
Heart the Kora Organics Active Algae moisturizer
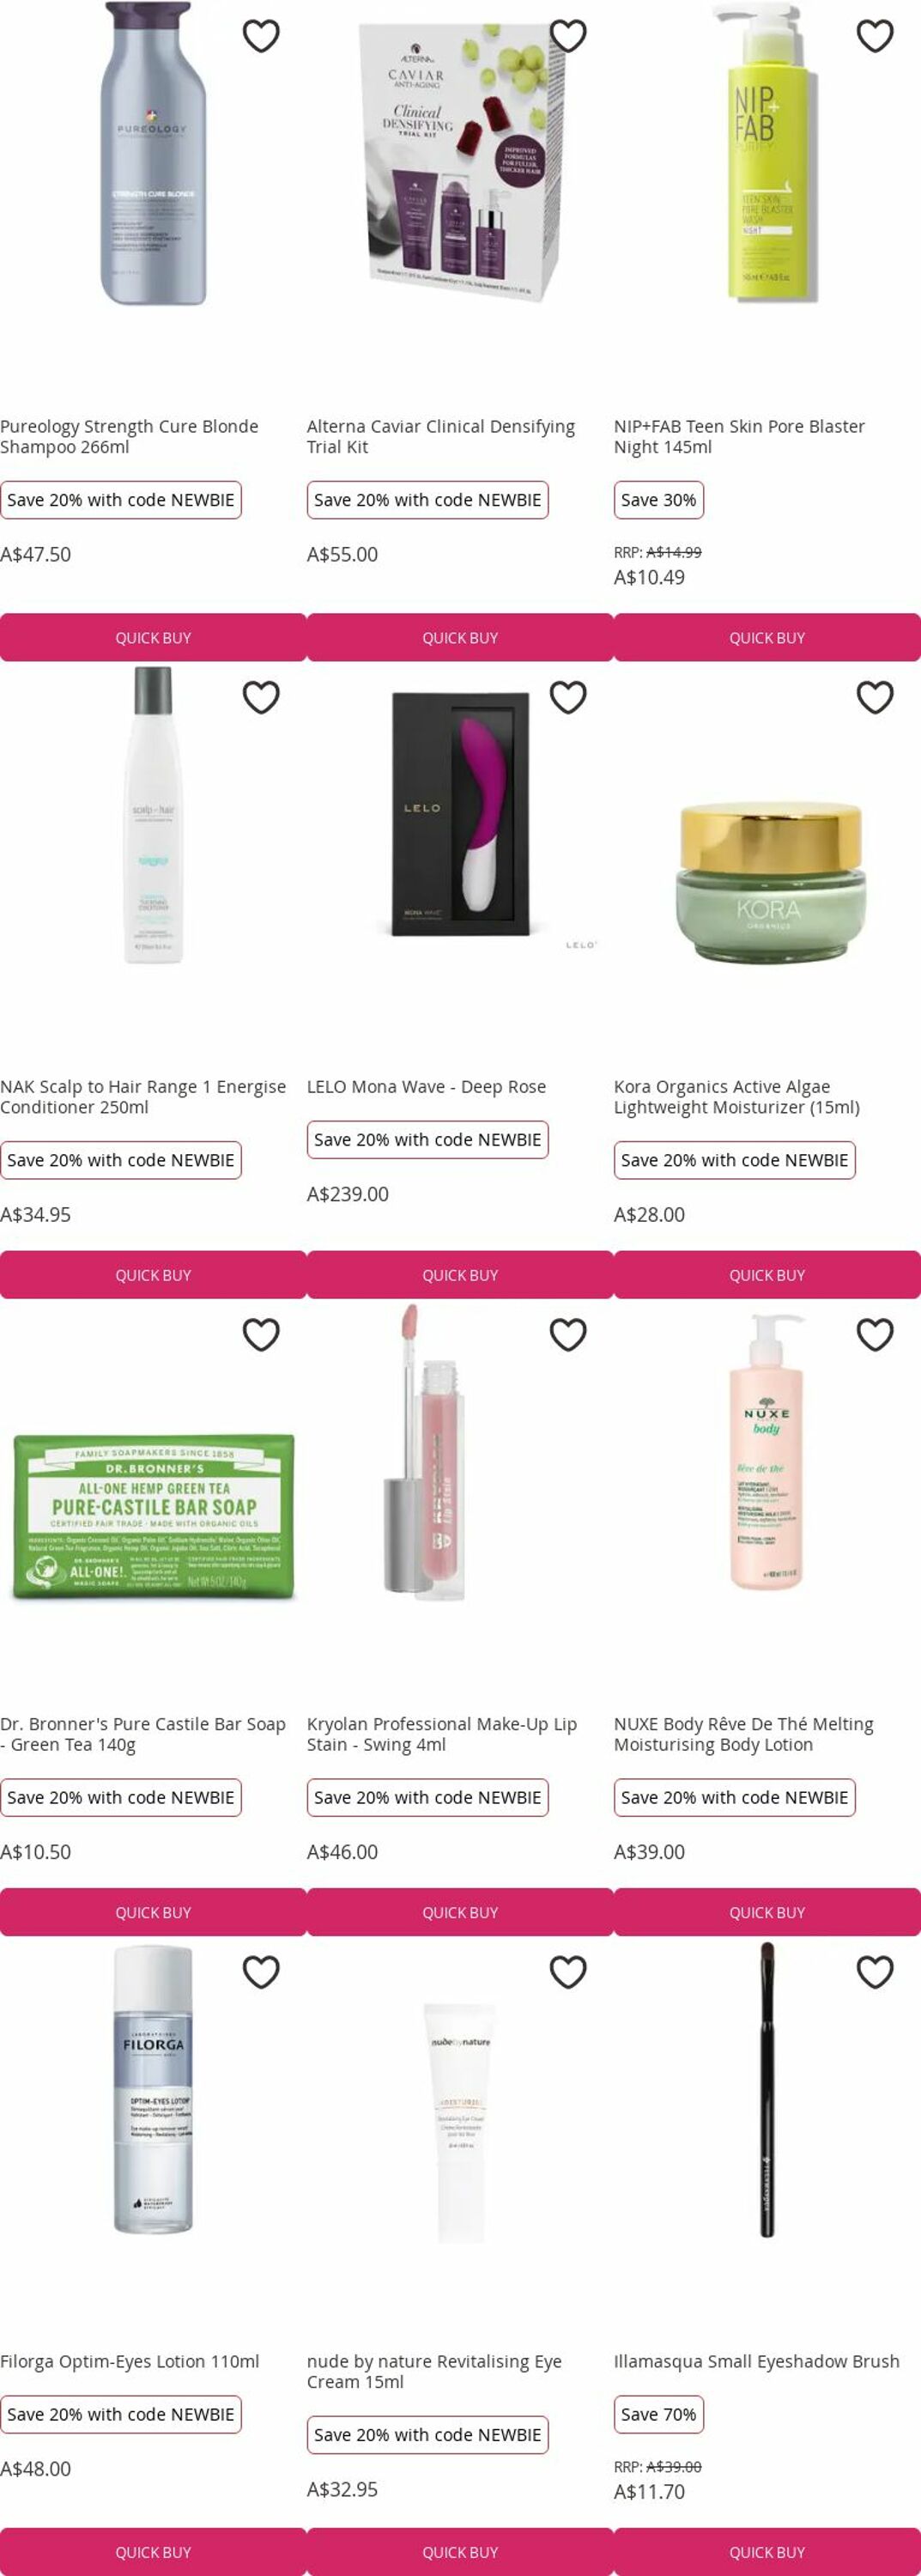[x=875, y=697]
